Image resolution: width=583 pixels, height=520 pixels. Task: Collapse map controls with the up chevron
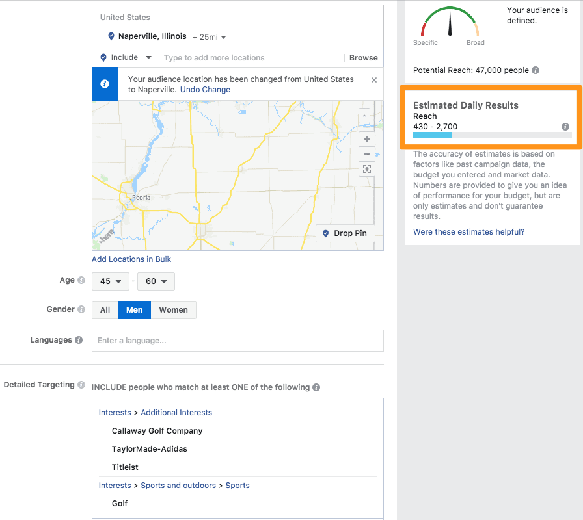[364, 116]
